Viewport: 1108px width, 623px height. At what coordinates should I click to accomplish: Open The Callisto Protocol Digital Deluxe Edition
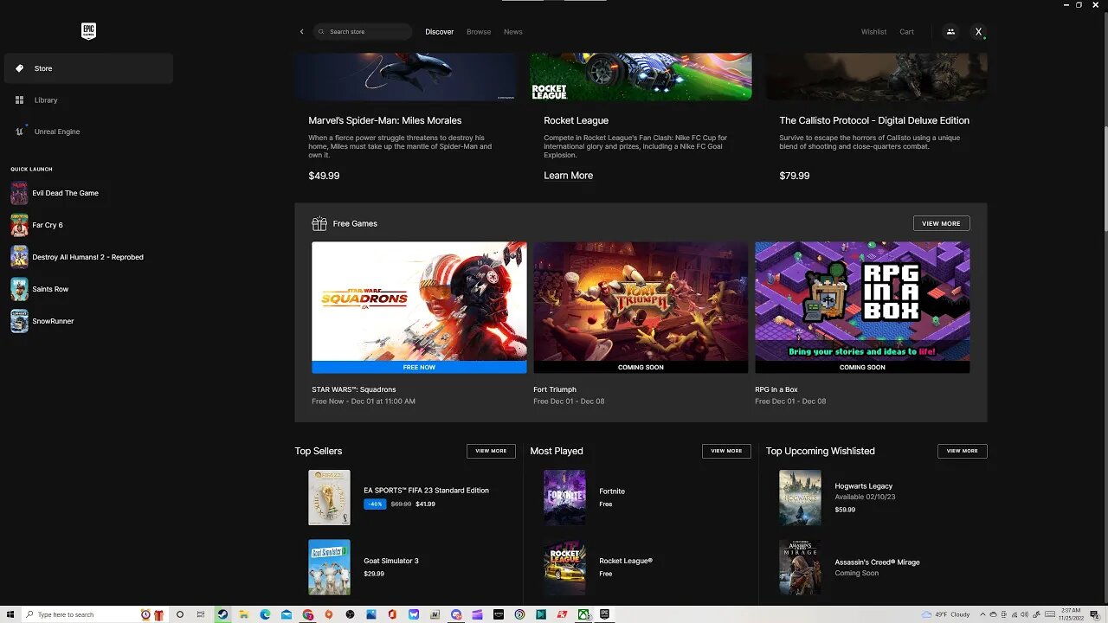874,120
